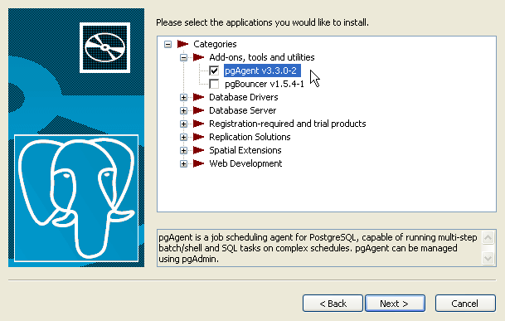505x321 pixels.
Task: Click the flag icon for Add-ons, tools and utilities
Action: click(x=198, y=57)
